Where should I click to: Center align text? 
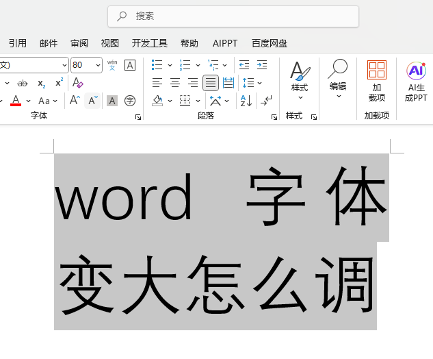pyautogui.click(x=175, y=83)
